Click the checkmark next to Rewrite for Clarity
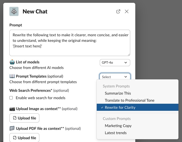 (102, 108)
